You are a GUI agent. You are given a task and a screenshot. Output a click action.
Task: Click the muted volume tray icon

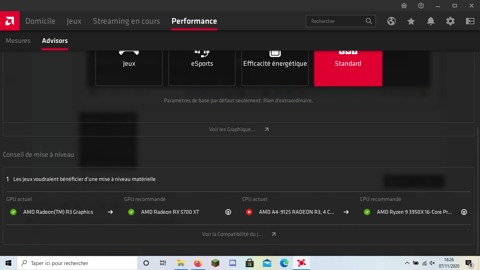[433, 263]
